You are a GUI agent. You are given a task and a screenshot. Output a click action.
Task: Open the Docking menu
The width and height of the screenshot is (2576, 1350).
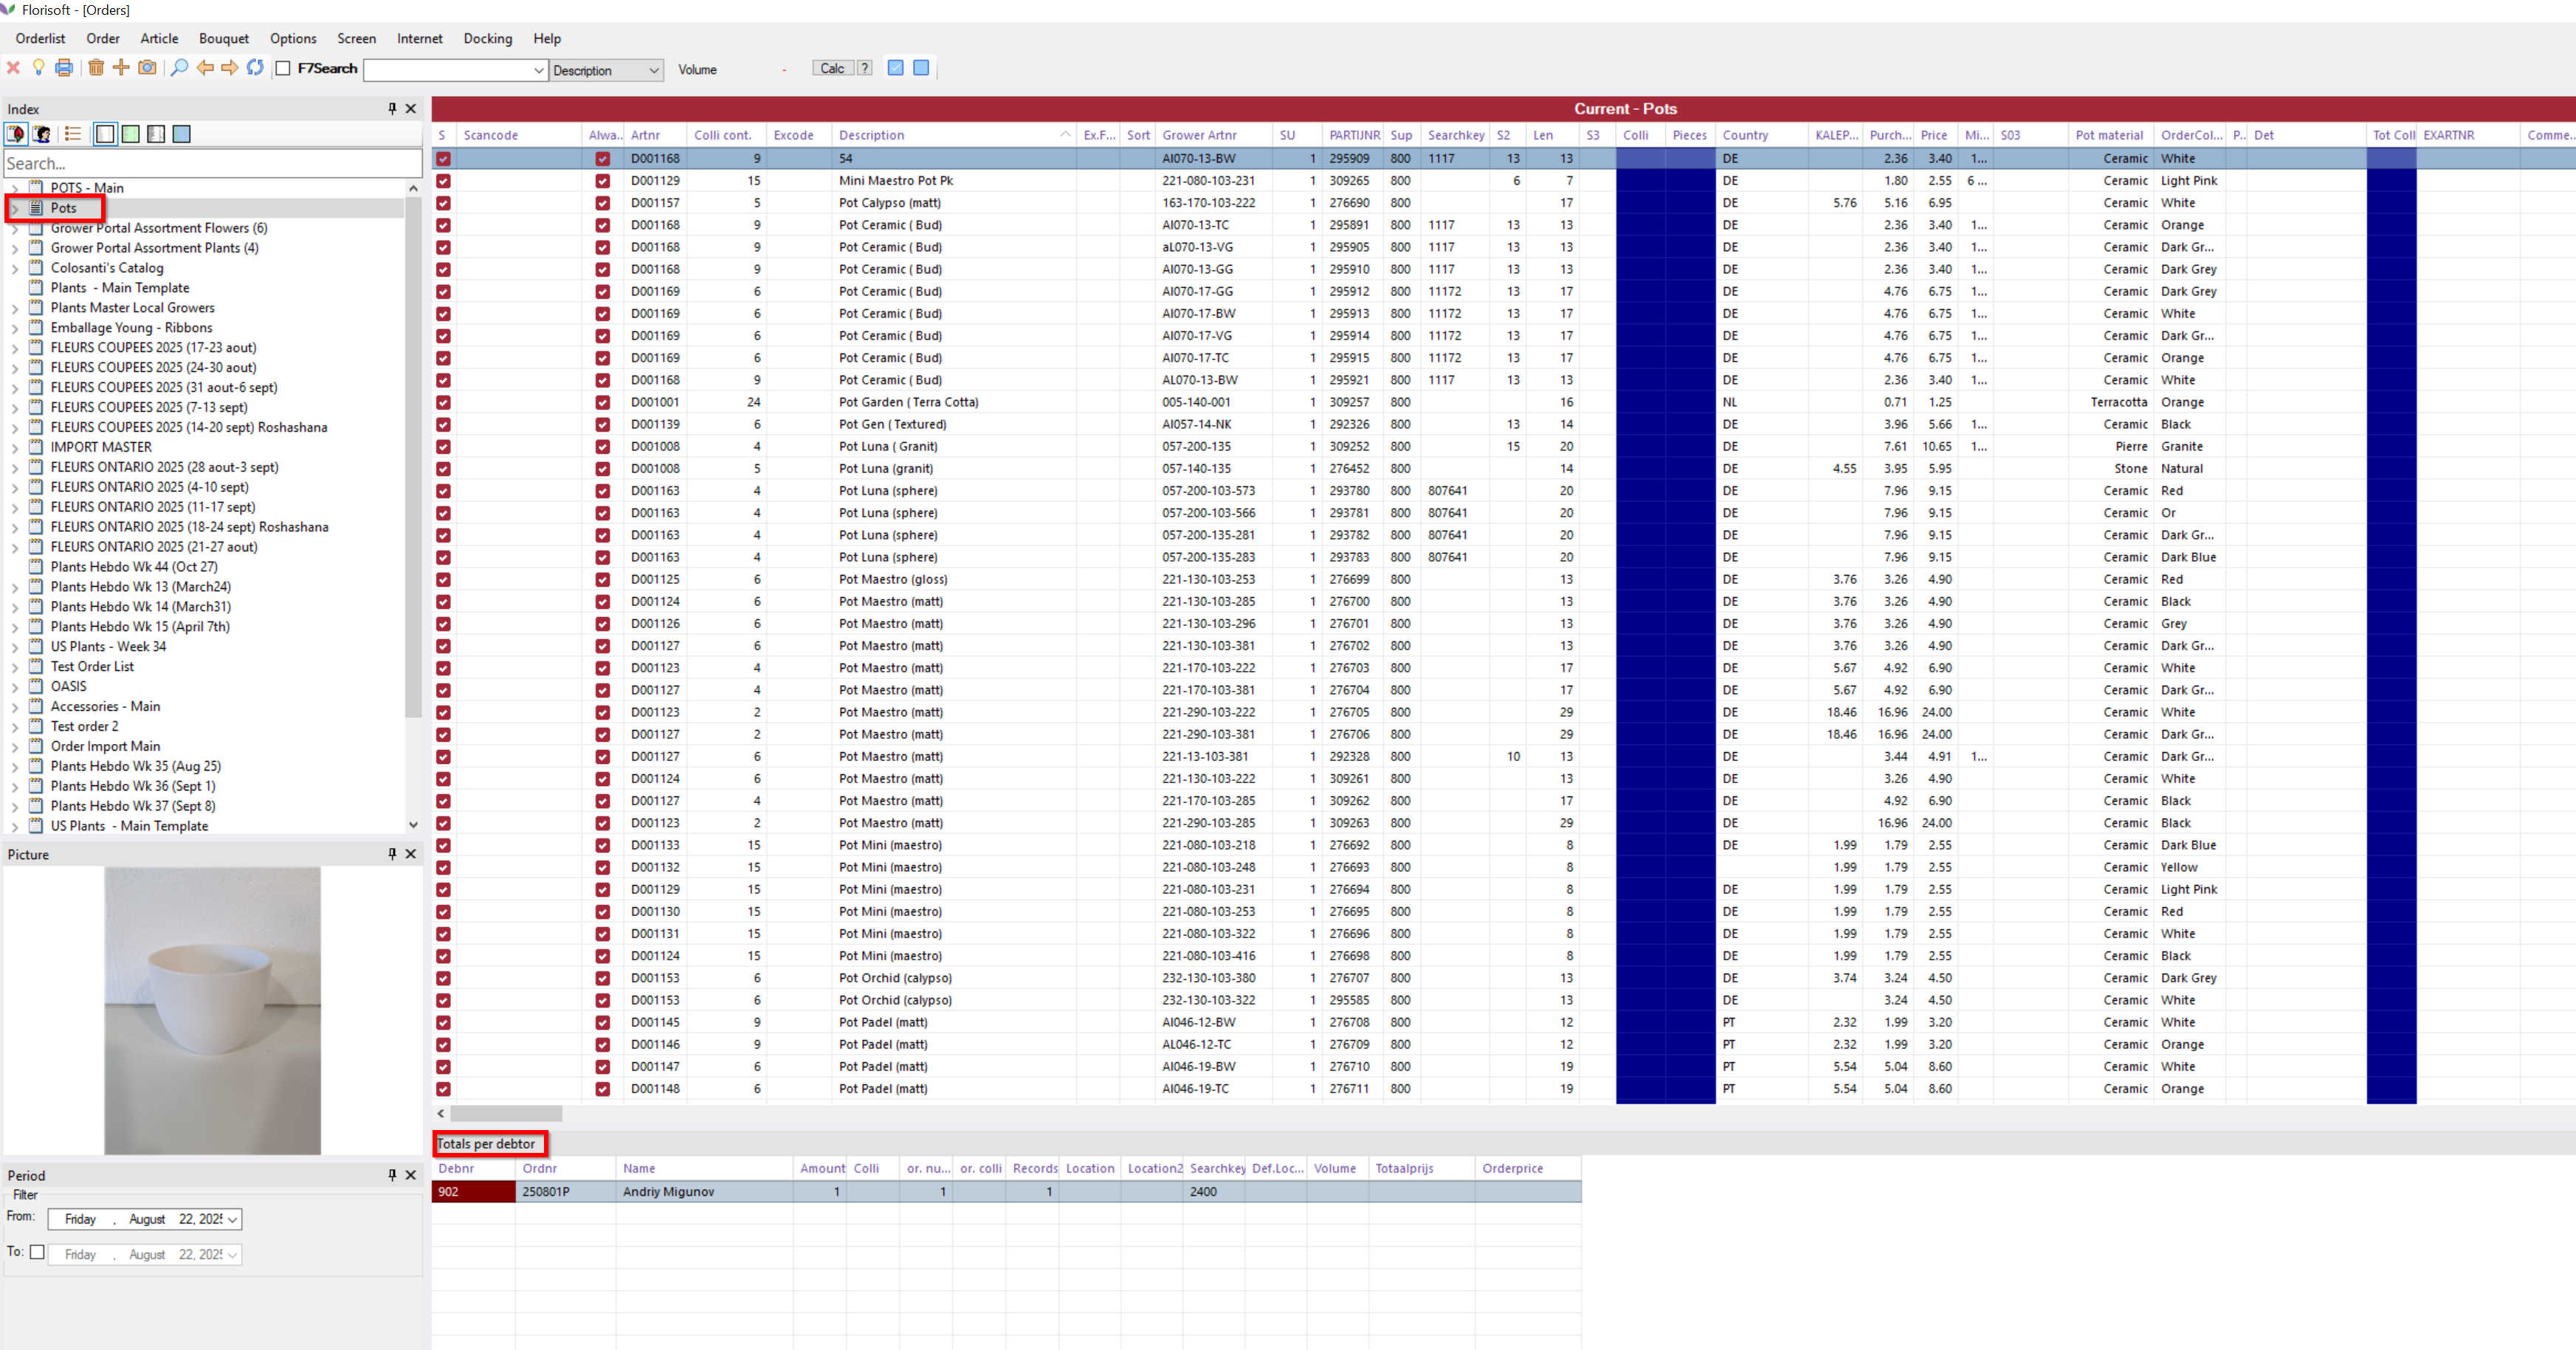click(x=487, y=38)
